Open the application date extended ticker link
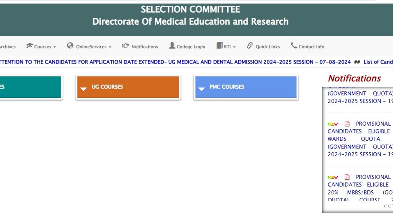 point(175,62)
